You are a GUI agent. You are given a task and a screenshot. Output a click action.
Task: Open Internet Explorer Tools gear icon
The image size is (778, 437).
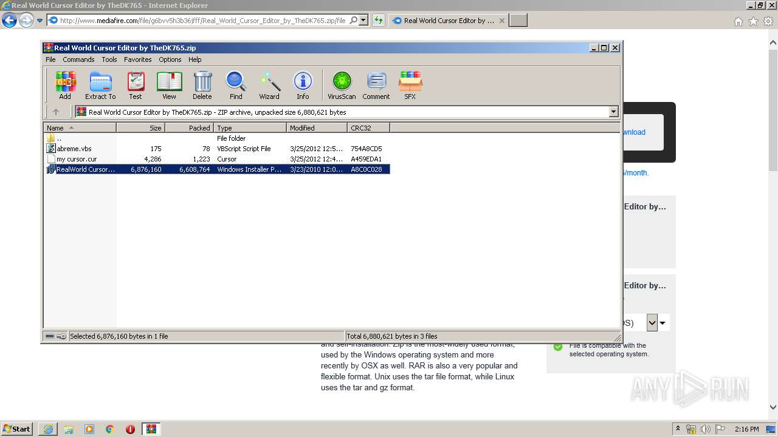pos(768,21)
